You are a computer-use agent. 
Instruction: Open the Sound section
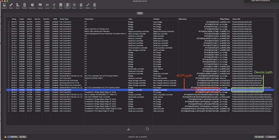[47, 6]
